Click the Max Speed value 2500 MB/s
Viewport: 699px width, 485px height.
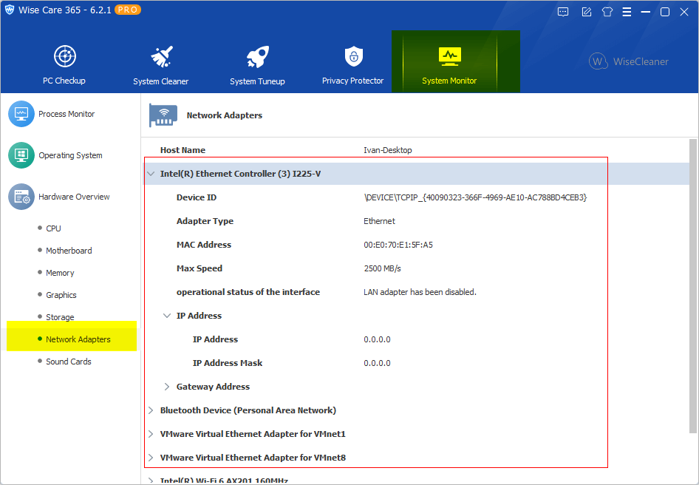(x=383, y=268)
